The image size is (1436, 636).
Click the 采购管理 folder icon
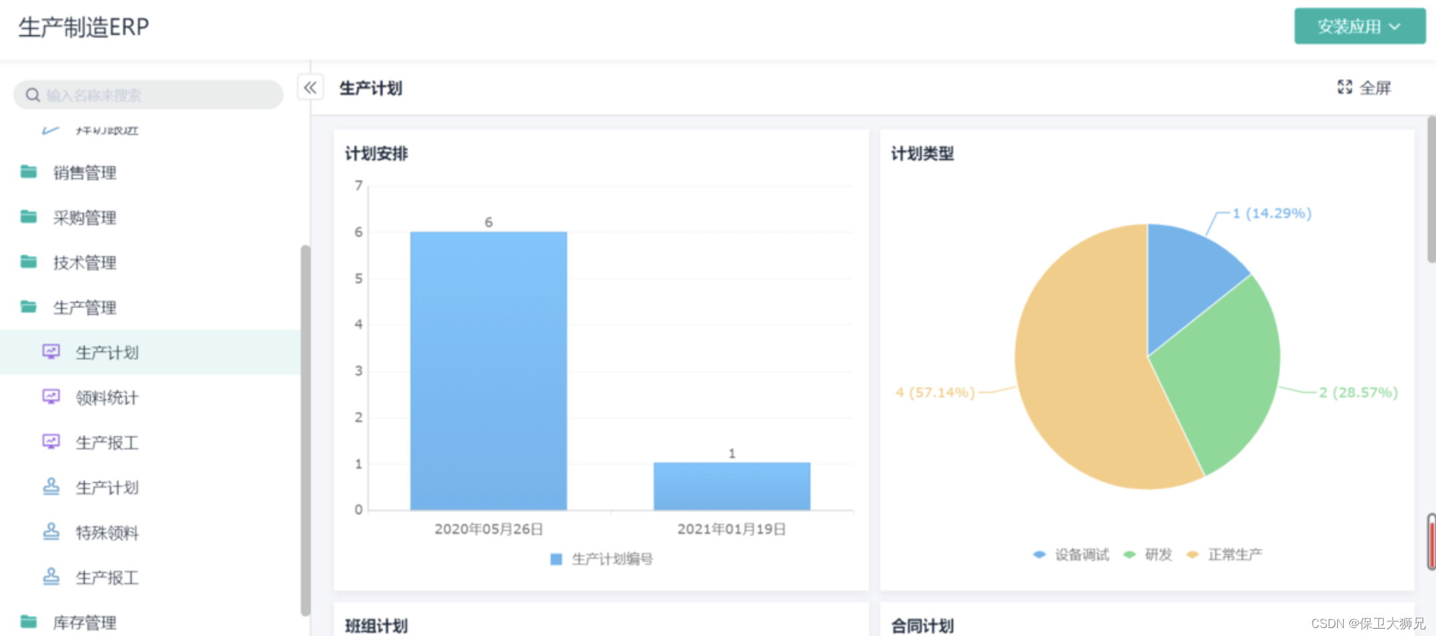[x=29, y=217]
